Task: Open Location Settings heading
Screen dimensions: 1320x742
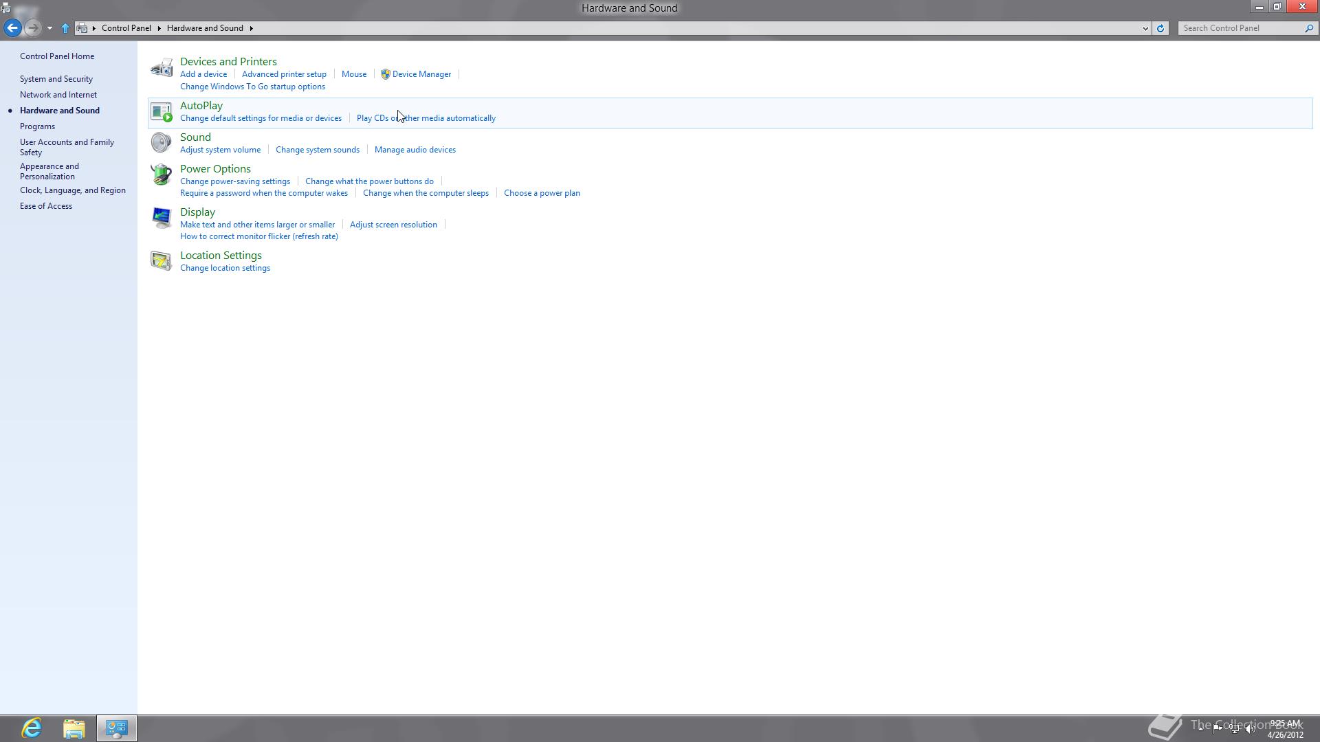Action: click(221, 256)
